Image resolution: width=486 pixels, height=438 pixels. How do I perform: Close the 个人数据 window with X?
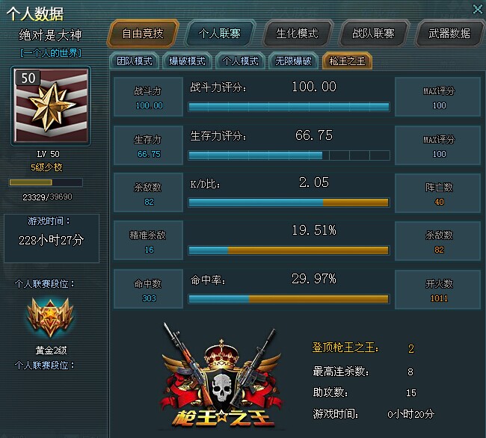[478, 9]
